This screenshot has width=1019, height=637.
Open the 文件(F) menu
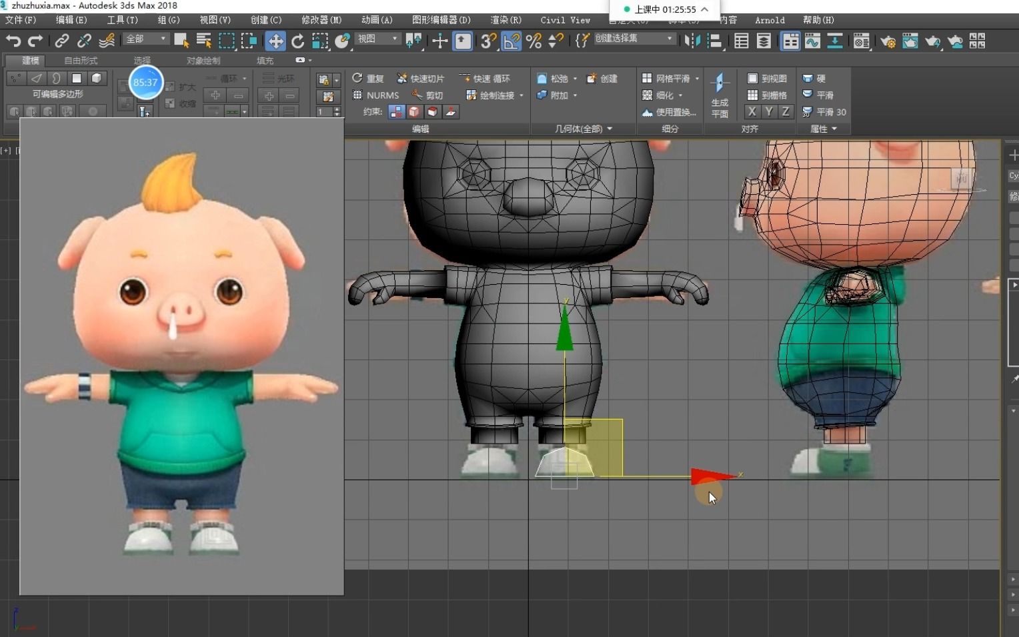pyautogui.click(x=21, y=20)
